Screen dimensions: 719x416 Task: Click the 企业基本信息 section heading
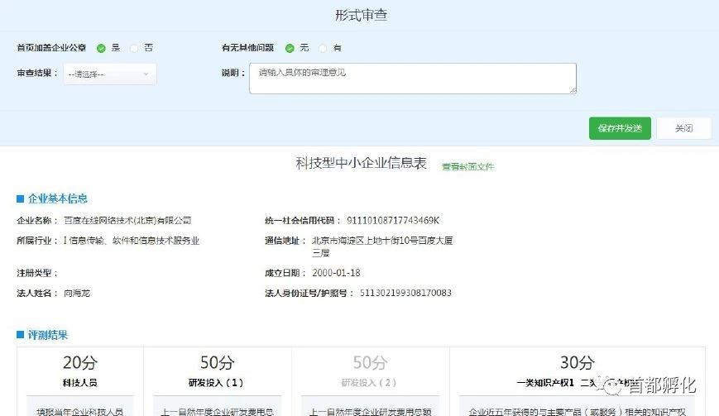tap(58, 198)
